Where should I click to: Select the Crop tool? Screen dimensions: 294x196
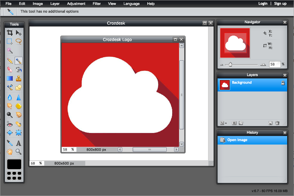point(10,33)
